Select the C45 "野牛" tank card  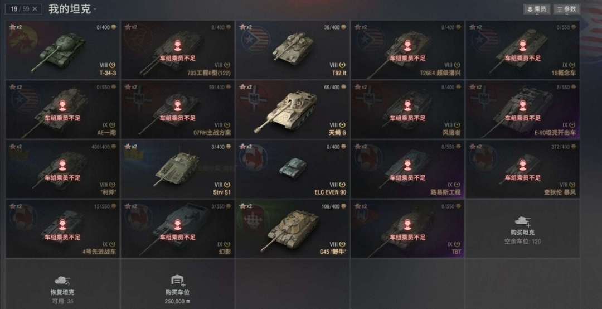(293, 229)
